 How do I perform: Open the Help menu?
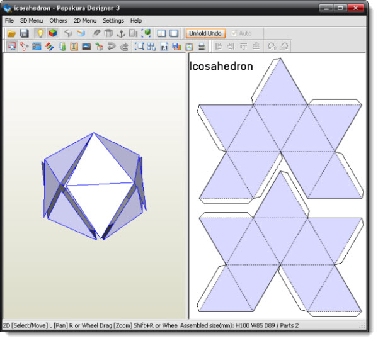(x=136, y=21)
